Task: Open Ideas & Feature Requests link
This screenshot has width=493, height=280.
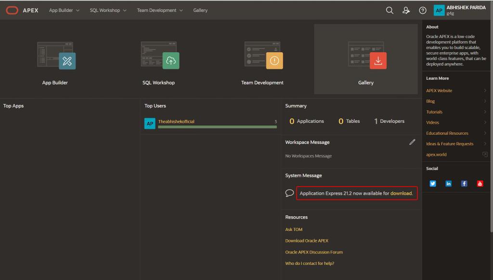Action: click(450, 144)
